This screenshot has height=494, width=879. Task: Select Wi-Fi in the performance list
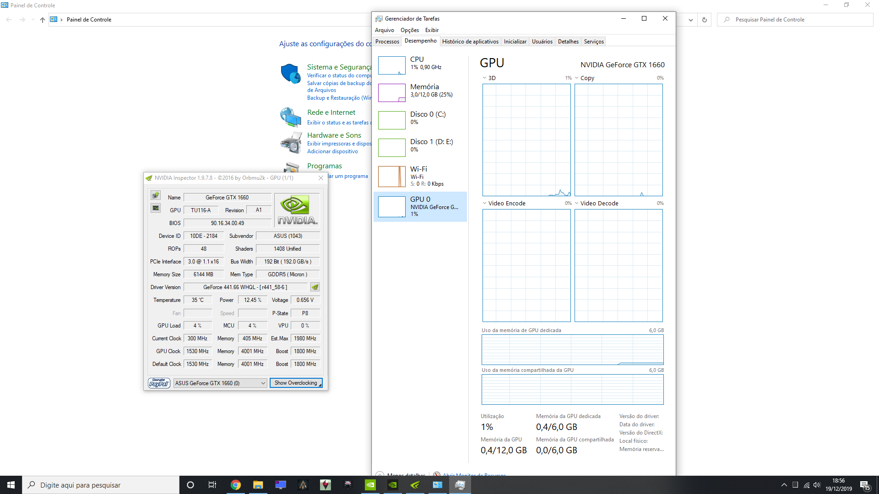(420, 177)
